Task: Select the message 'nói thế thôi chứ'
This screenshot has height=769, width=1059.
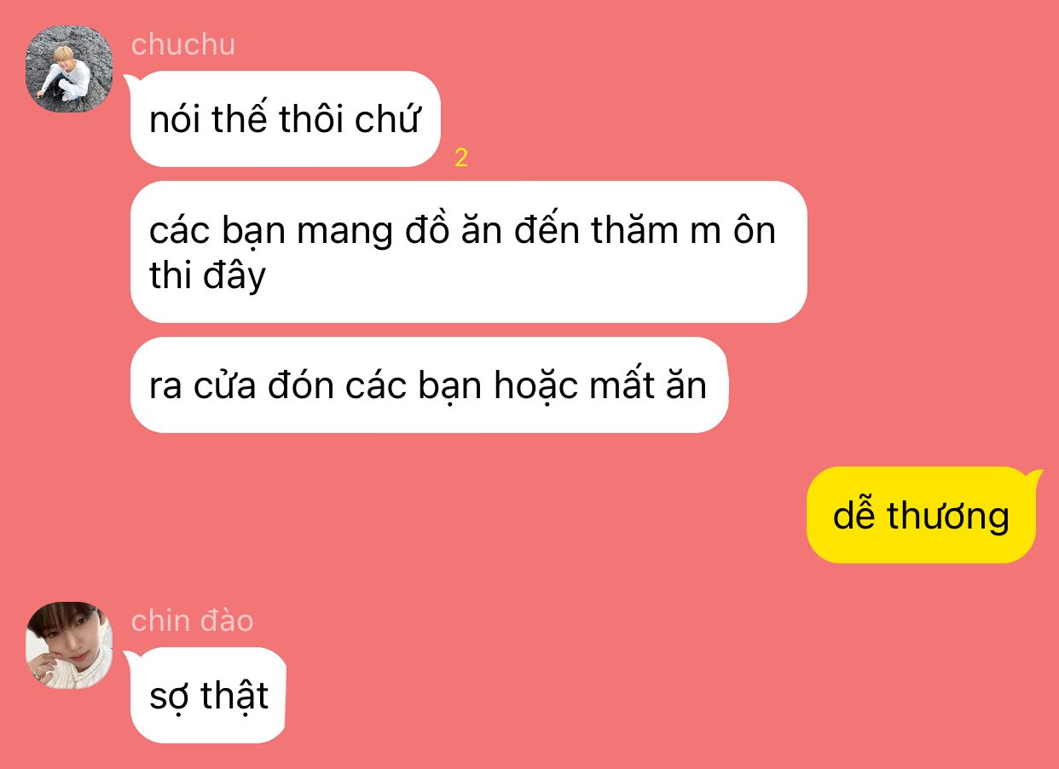Action: (286, 119)
